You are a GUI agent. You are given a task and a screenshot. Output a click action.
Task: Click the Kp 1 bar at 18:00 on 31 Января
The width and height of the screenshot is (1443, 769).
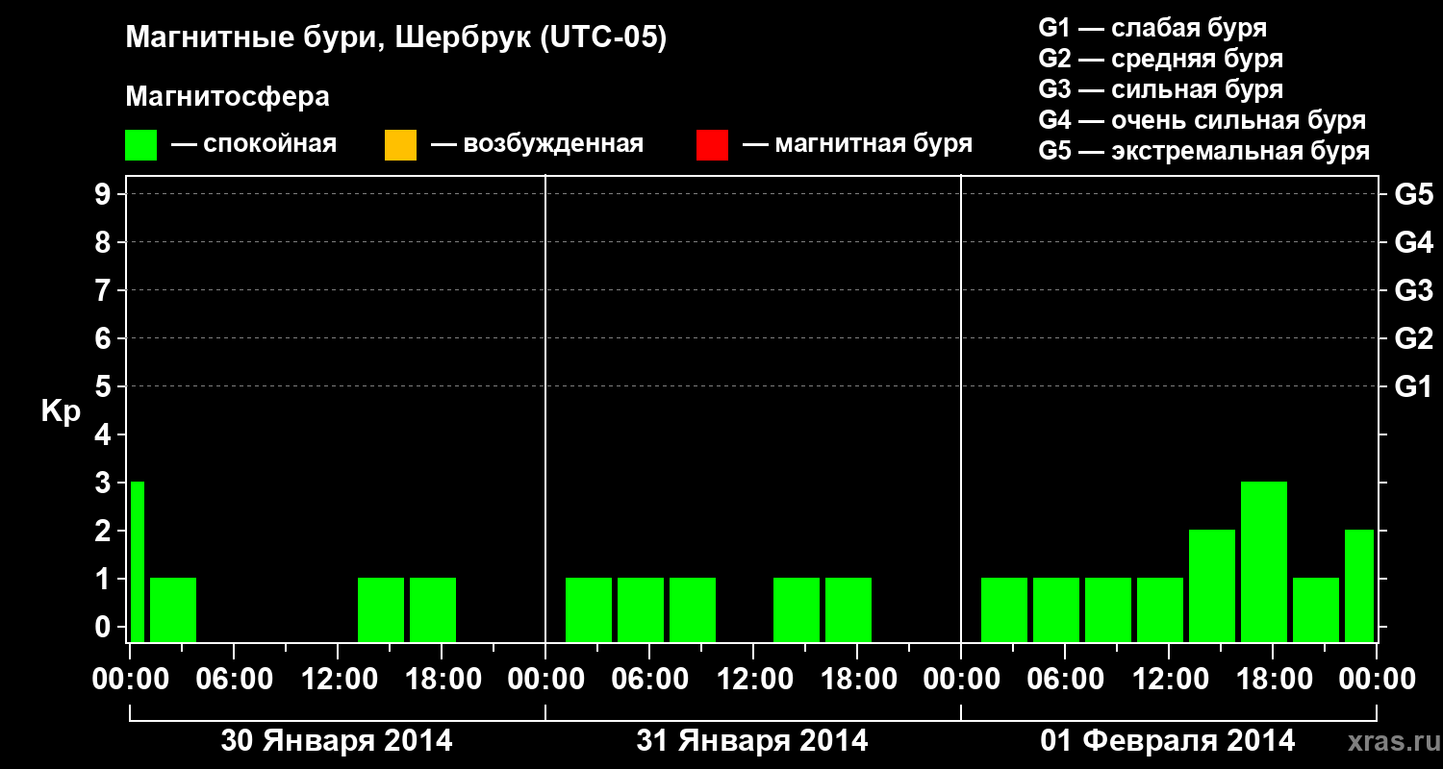point(848,609)
